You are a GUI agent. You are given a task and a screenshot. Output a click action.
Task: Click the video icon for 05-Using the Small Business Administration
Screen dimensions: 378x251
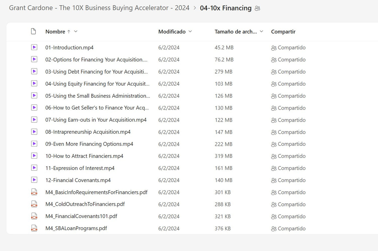(x=34, y=96)
